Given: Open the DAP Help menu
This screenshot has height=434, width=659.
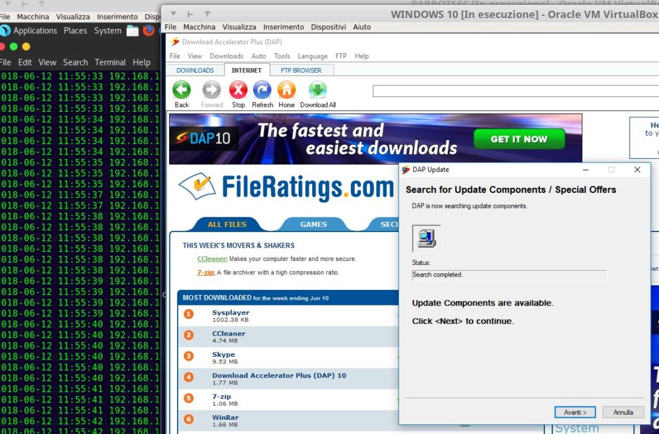Looking at the screenshot, I should point(362,56).
